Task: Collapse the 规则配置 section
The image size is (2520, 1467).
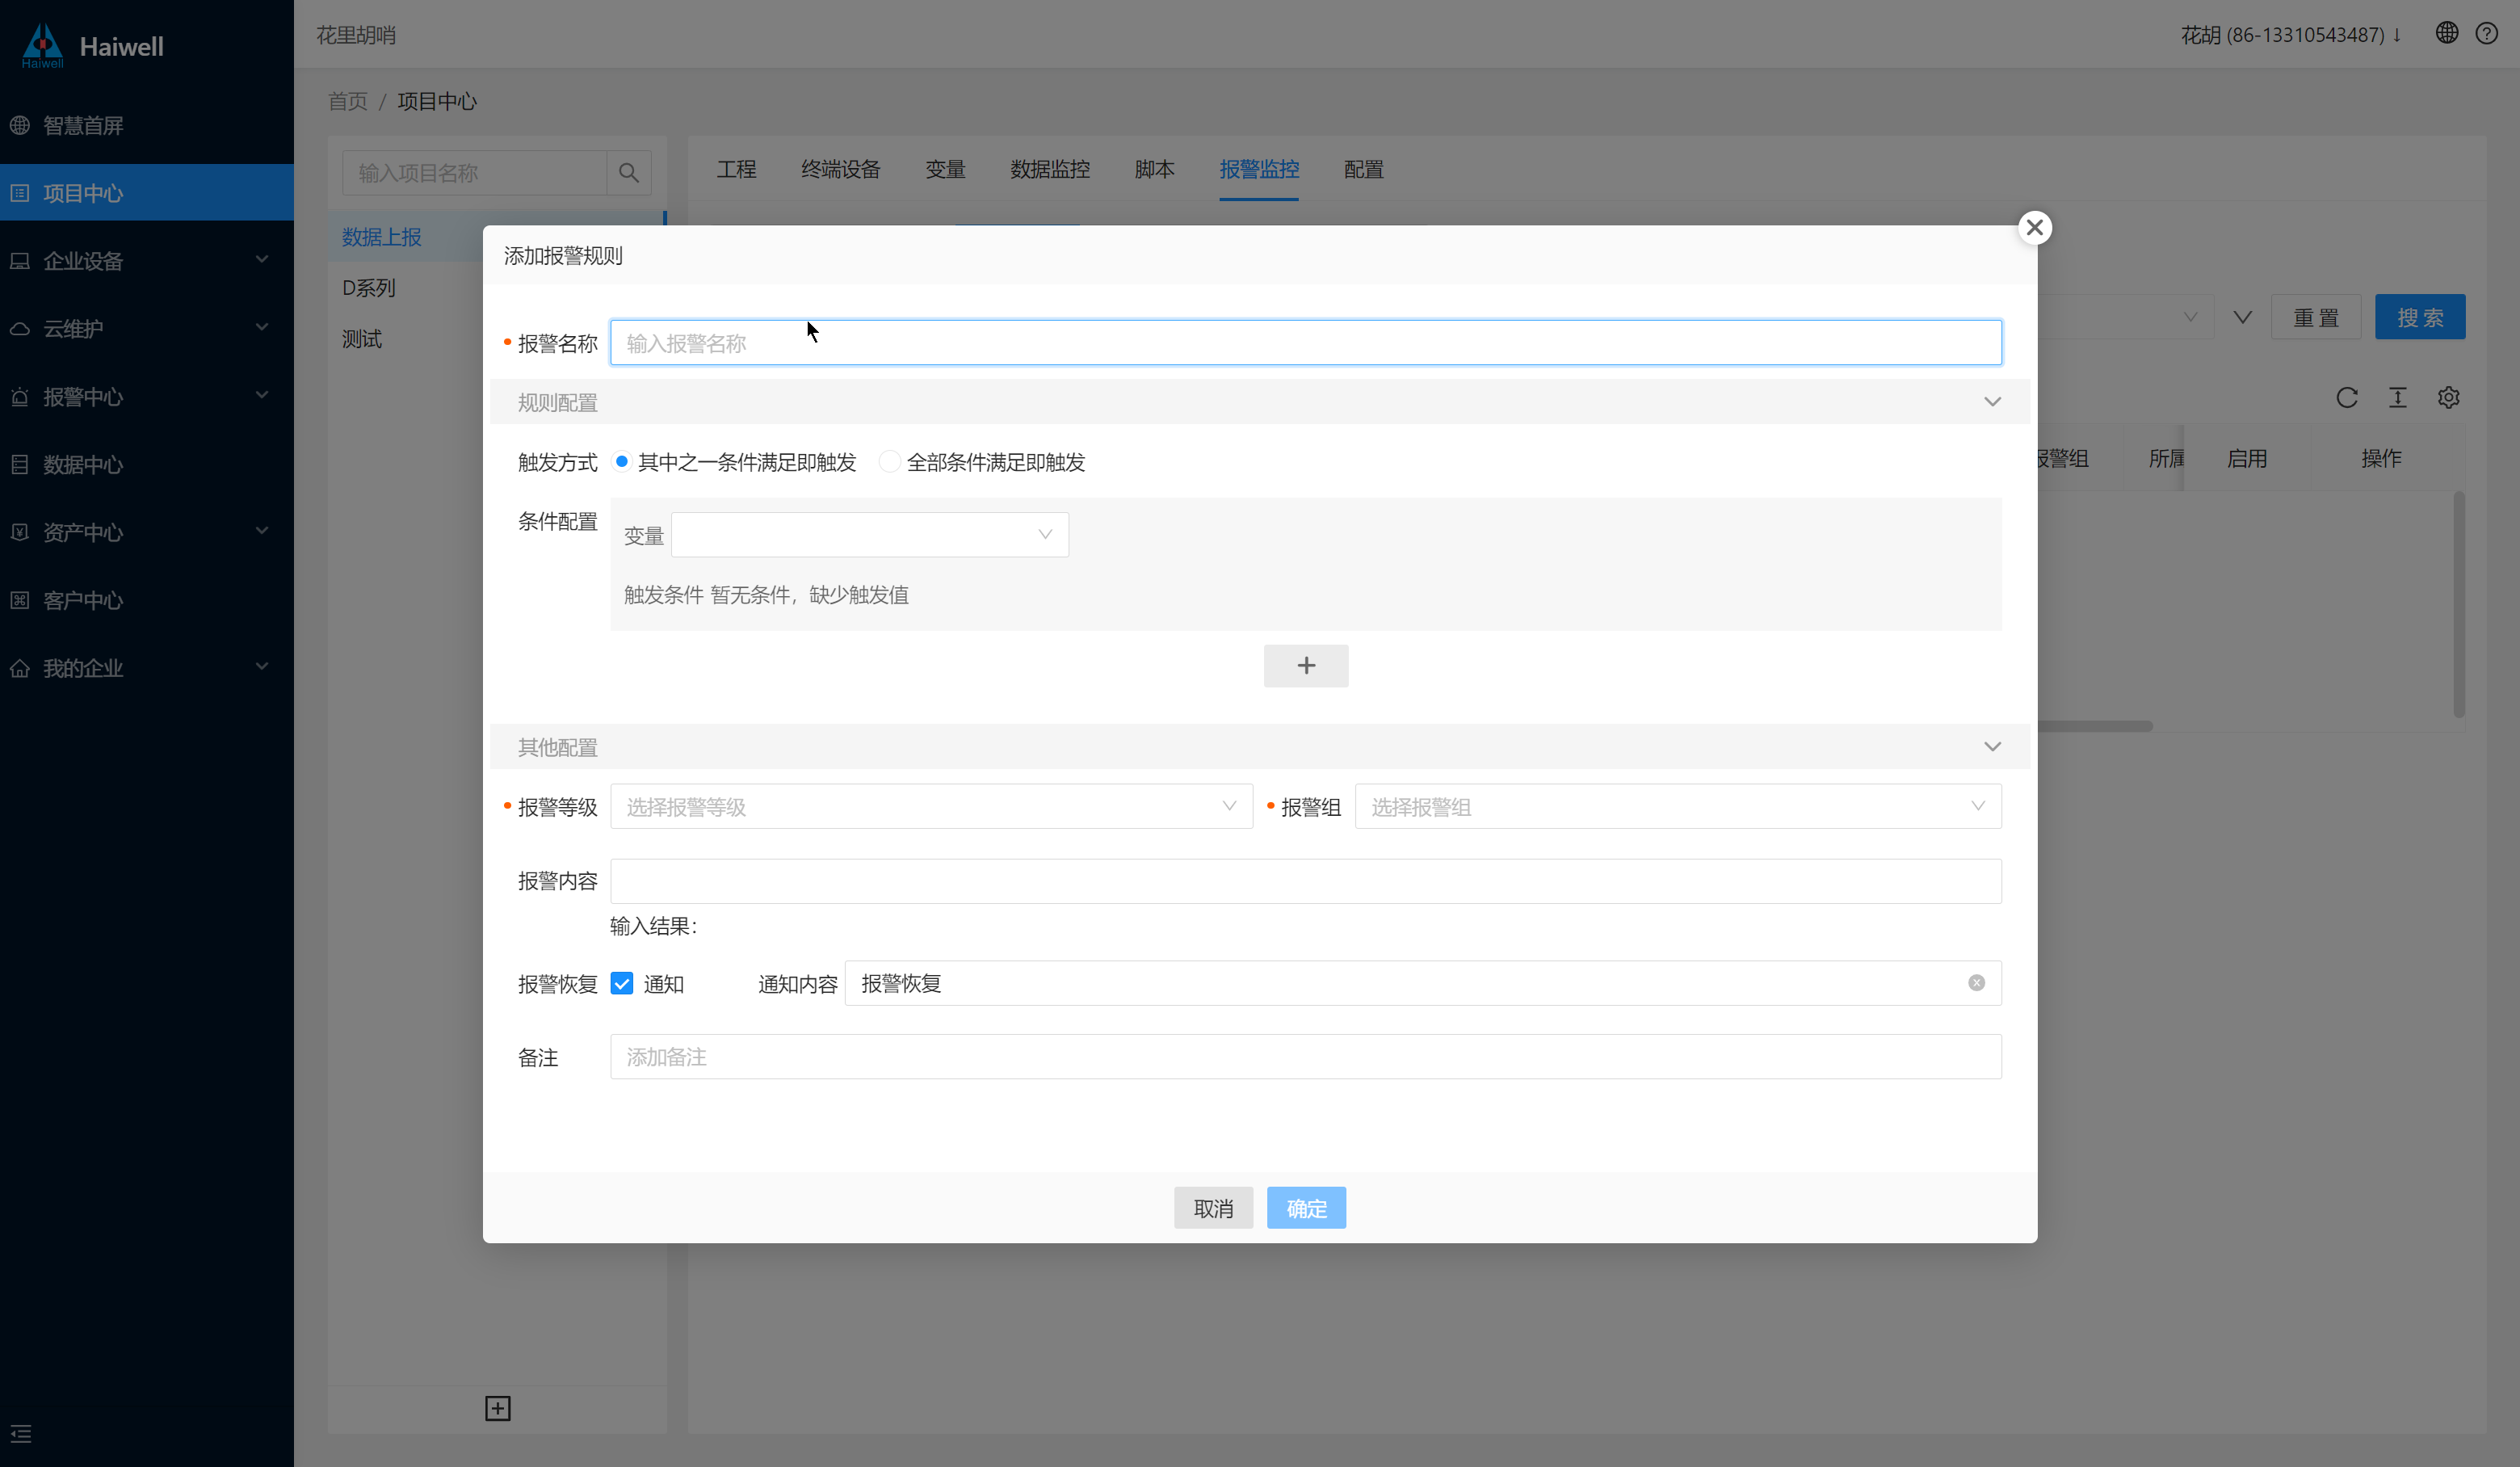Action: point(1992,402)
